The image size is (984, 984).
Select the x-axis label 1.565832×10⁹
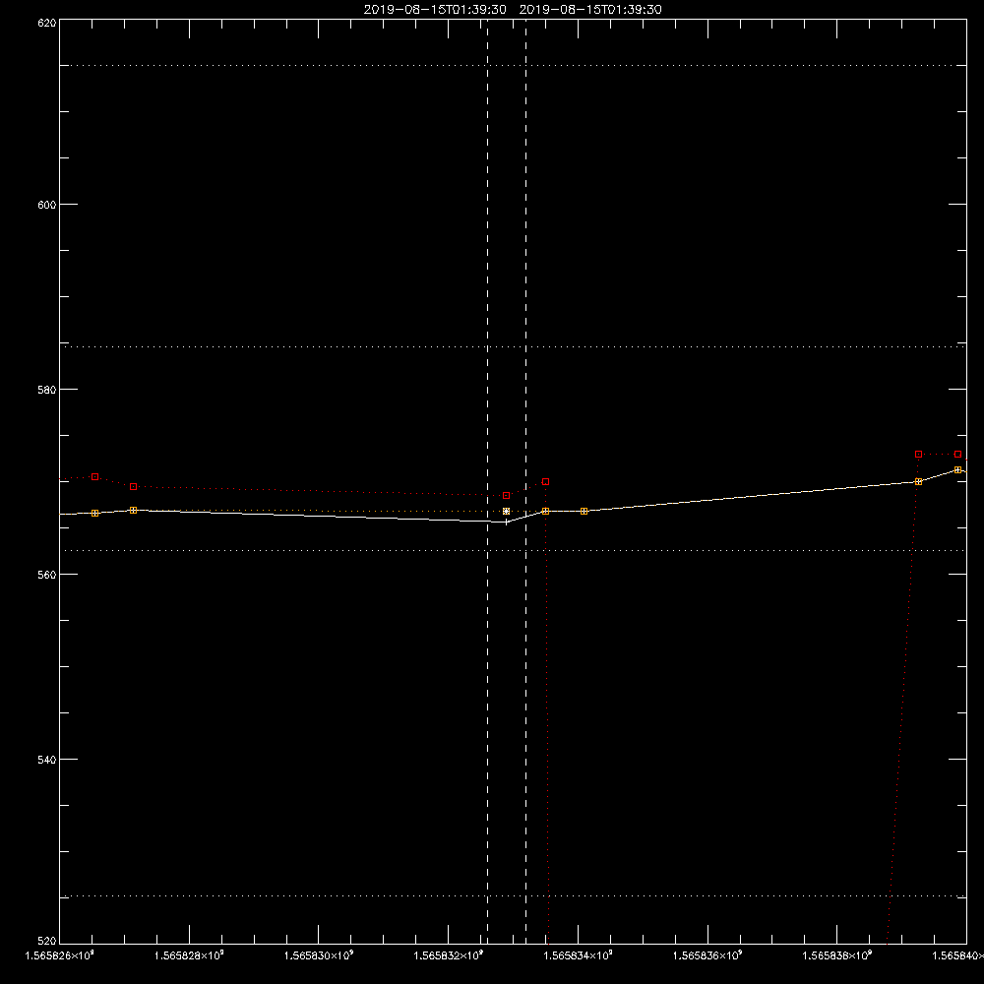[449, 955]
